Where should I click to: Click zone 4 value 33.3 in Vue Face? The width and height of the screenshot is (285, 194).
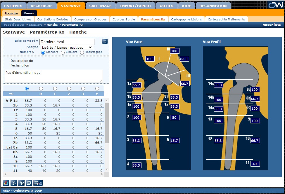tap(136, 165)
